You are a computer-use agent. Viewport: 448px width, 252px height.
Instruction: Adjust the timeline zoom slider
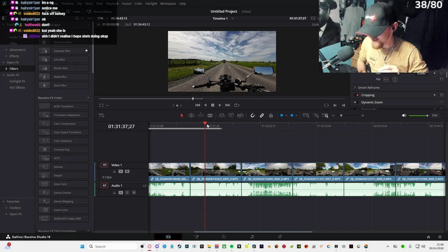(x=341, y=115)
